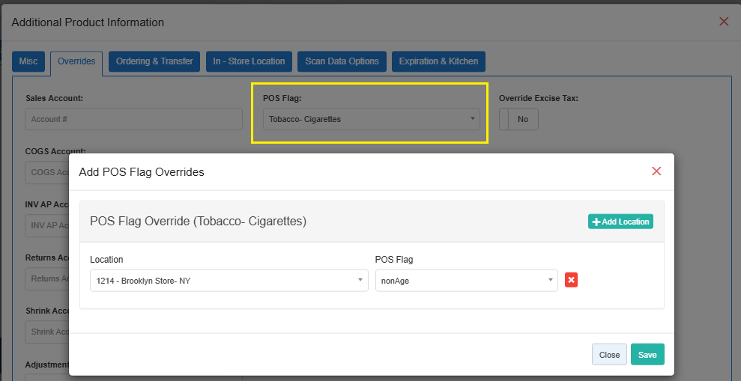Screen dimensions: 741x381
Task: Open the Location dropdown in the override row
Action: [x=229, y=281]
